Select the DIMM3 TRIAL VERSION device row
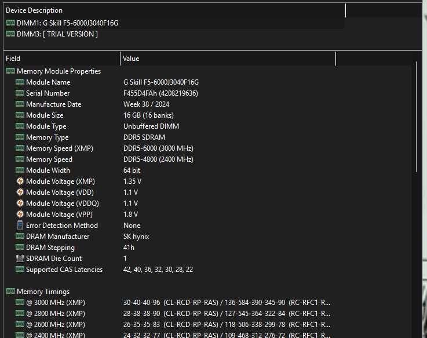This screenshot has width=427, height=338. pyautogui.click(x=174, y=34)
